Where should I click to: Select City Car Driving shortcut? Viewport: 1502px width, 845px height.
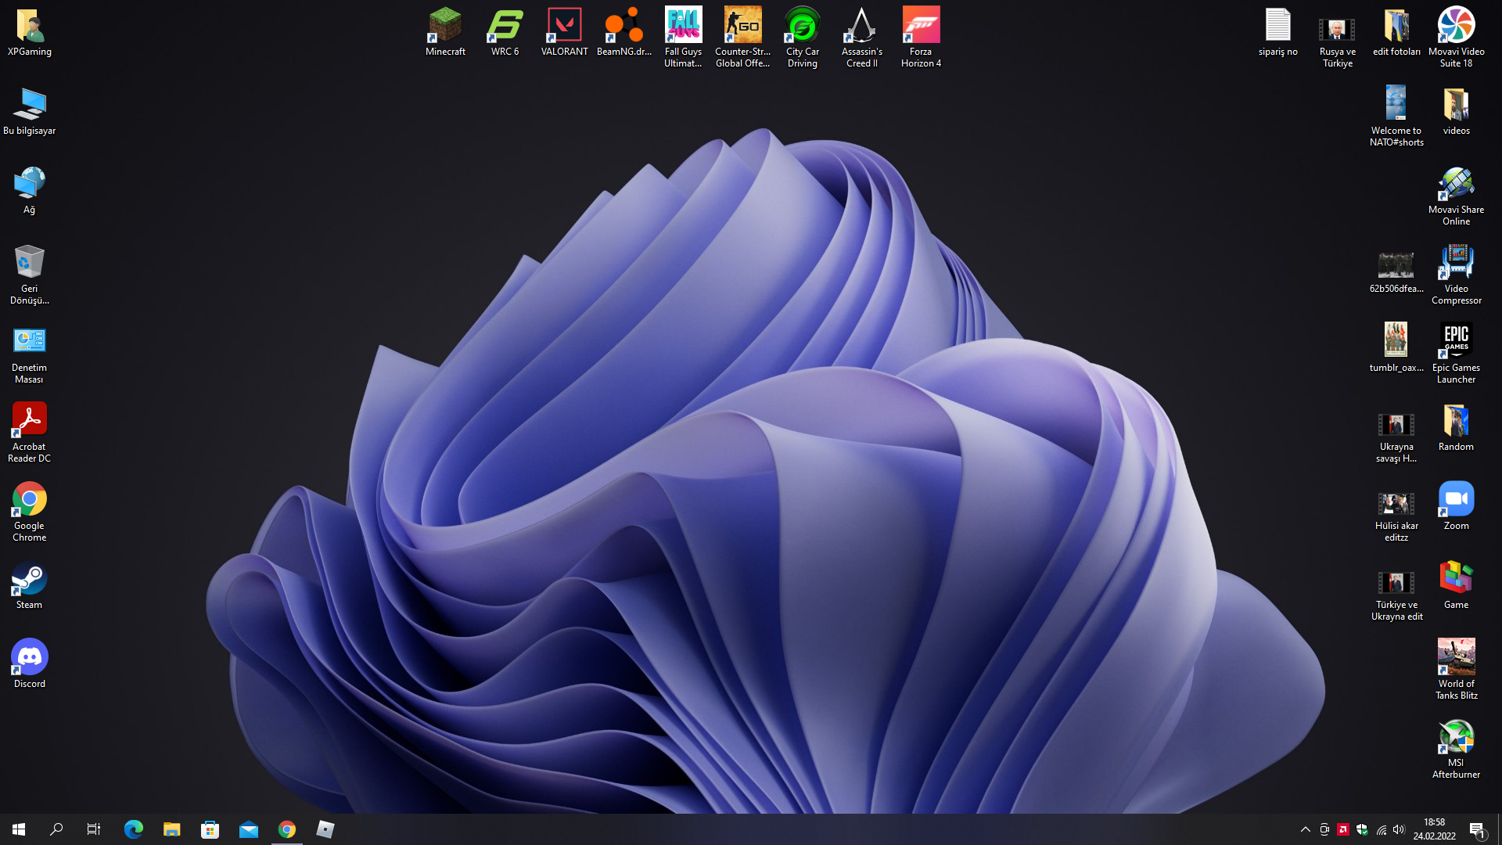coord(803,38)
